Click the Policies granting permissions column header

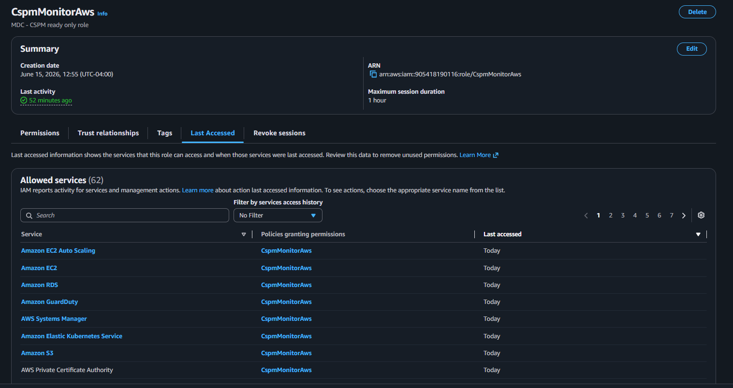point(303,234)
